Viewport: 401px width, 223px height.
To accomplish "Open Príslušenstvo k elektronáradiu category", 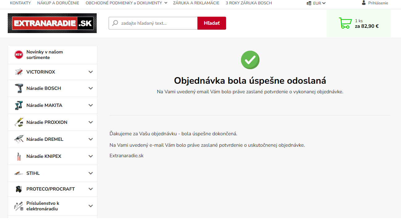I will coord(43,206).
